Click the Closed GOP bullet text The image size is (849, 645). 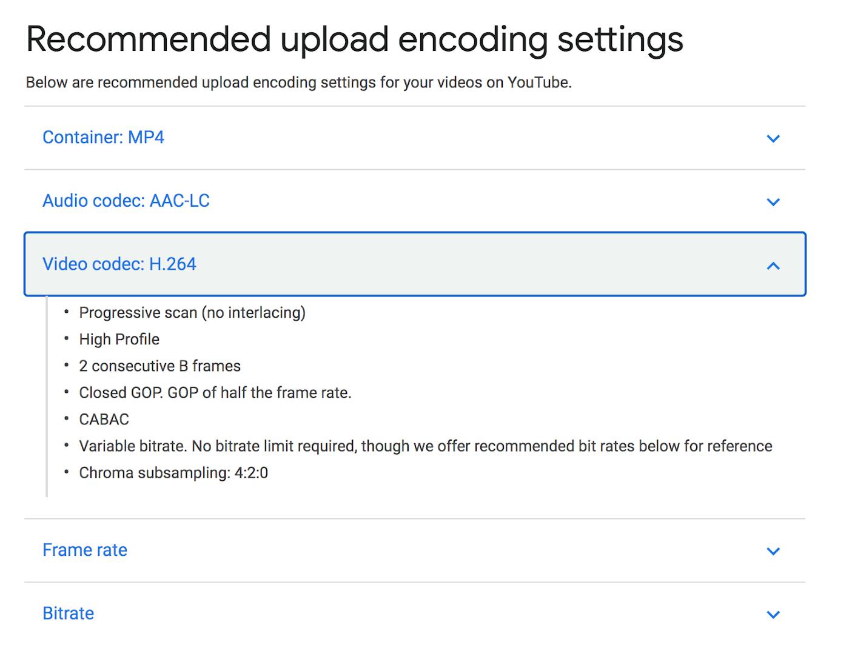(215, 393)
